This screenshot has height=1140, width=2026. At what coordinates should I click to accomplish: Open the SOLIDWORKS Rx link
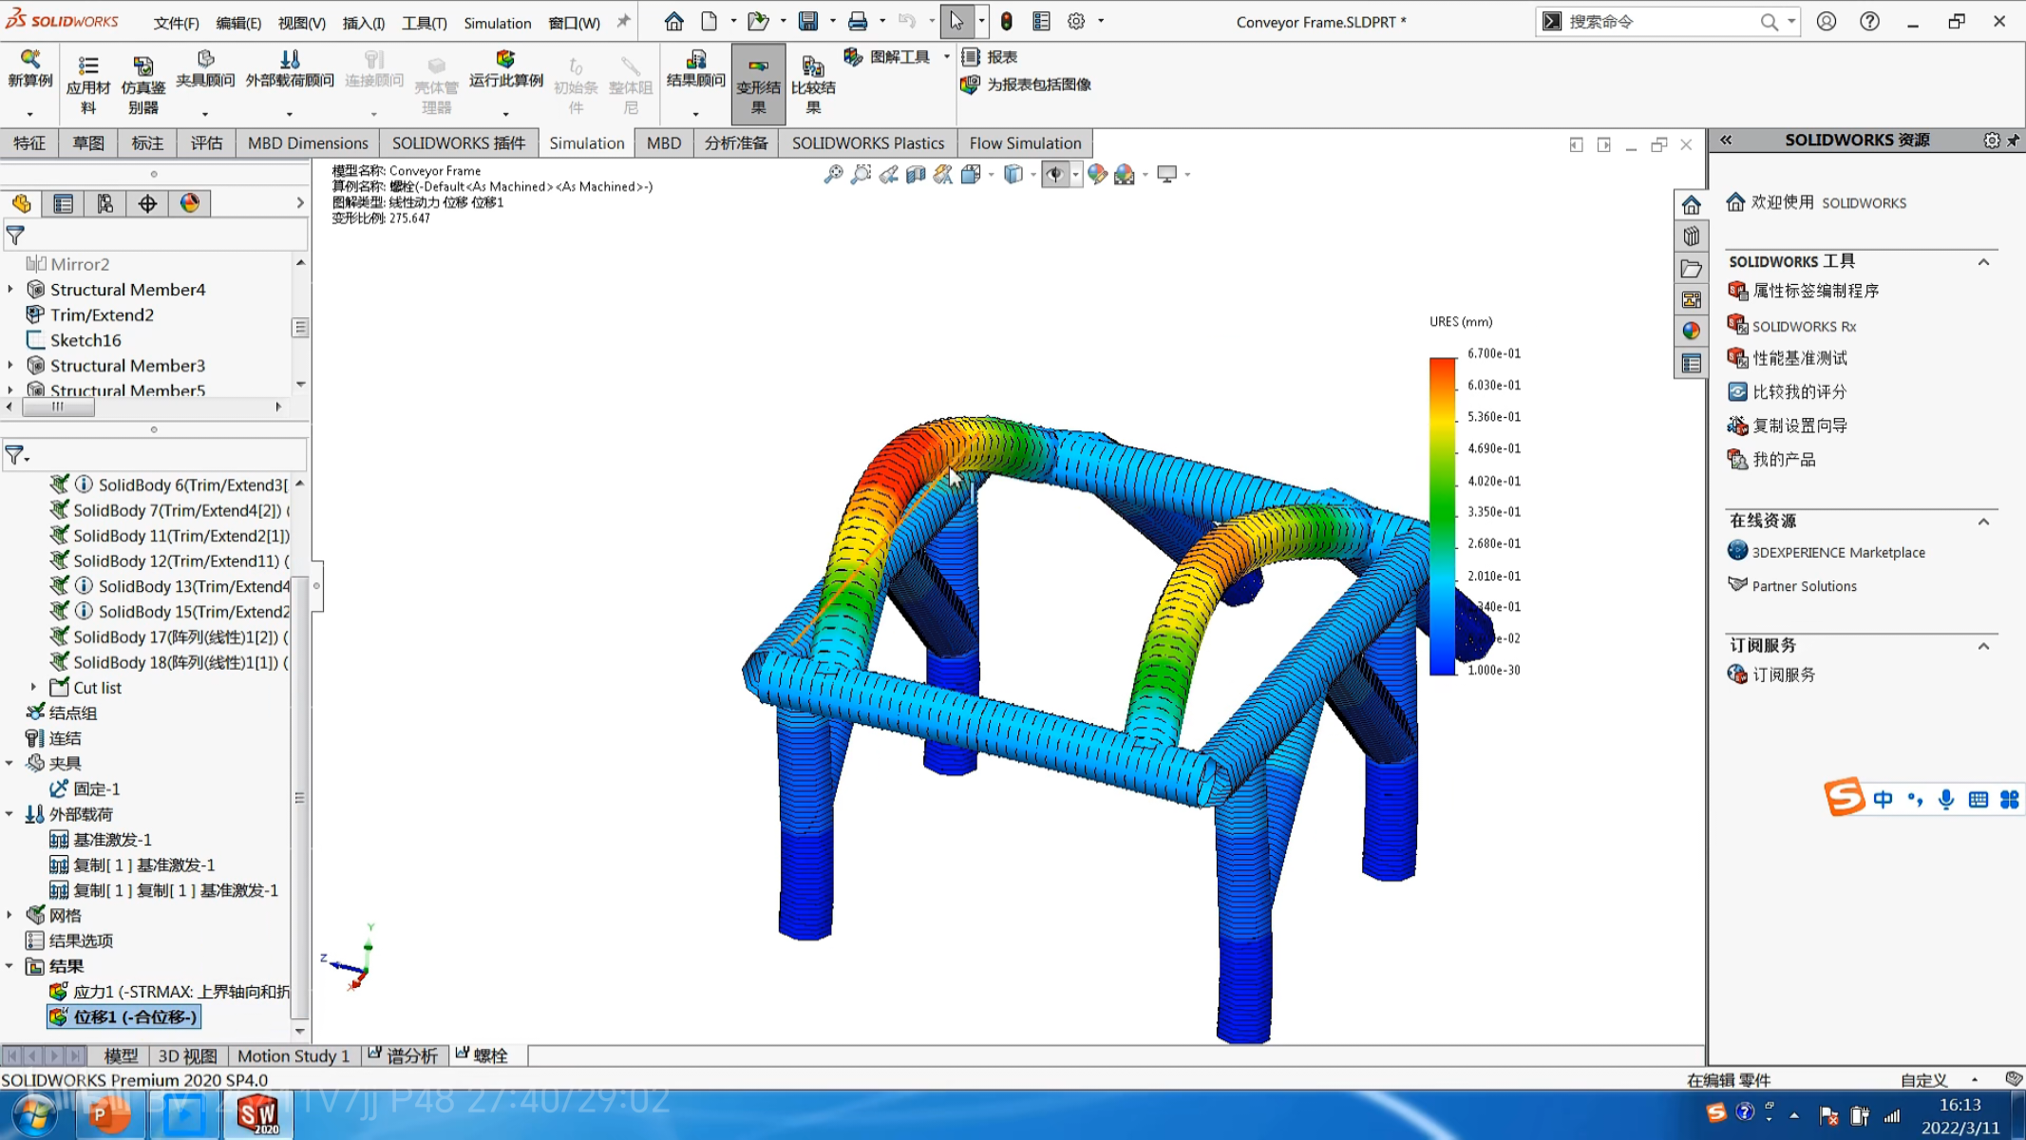tap(1804, 326)
